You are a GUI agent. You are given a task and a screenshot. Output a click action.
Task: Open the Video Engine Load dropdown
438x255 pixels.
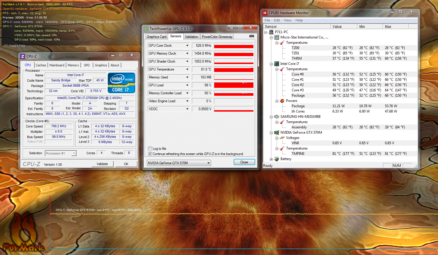(x=187, y=101)
